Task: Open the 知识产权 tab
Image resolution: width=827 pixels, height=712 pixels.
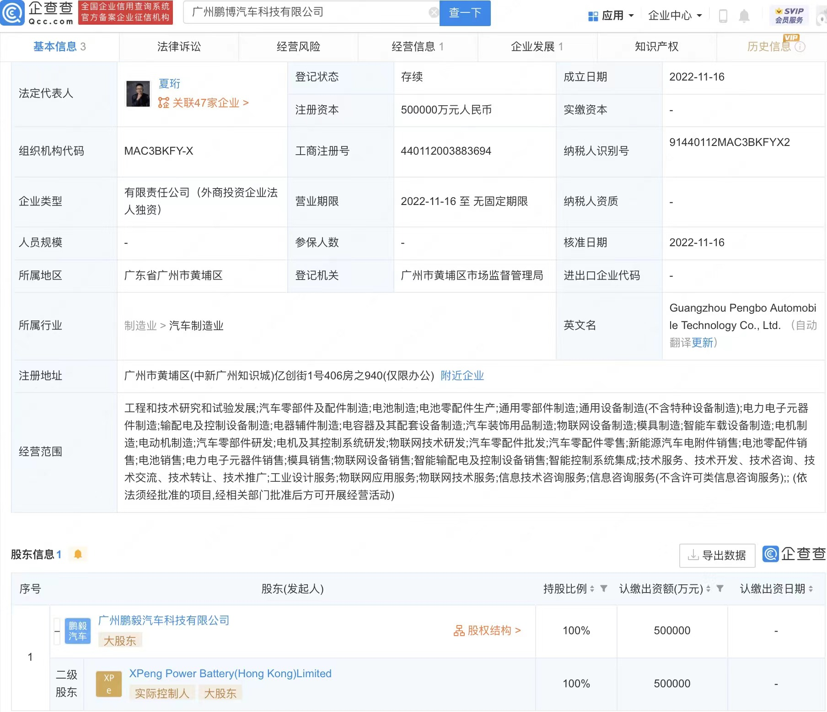Action: (656, 46)
